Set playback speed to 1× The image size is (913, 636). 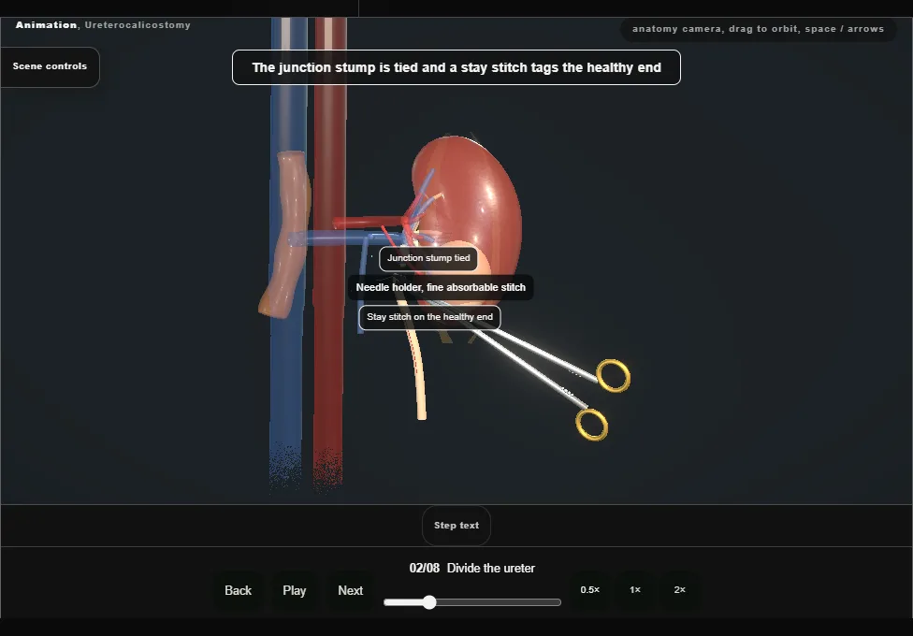tap(634, 590)
